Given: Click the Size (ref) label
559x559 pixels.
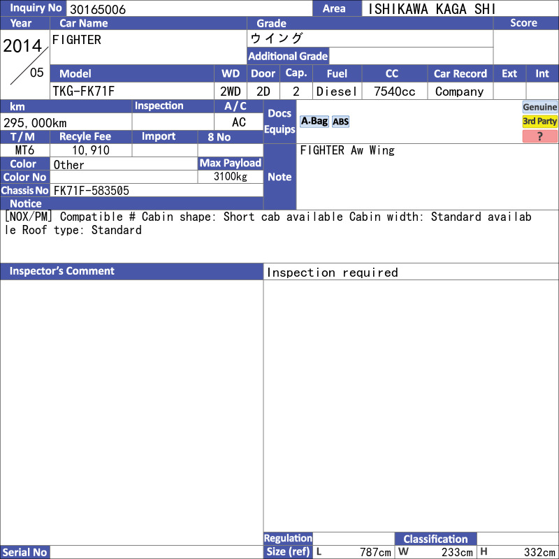Looking at the screenshot, I should [x=288, y=552].
